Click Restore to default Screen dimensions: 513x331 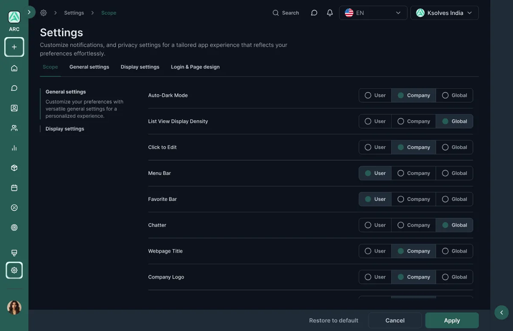(x=333, y=320)
